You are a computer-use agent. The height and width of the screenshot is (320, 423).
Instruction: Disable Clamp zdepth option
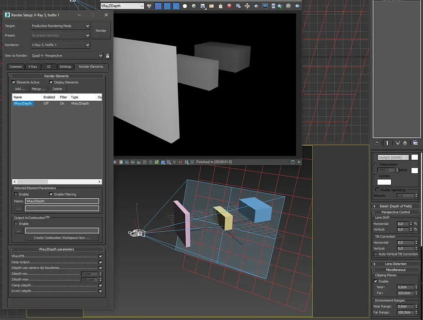100,285
